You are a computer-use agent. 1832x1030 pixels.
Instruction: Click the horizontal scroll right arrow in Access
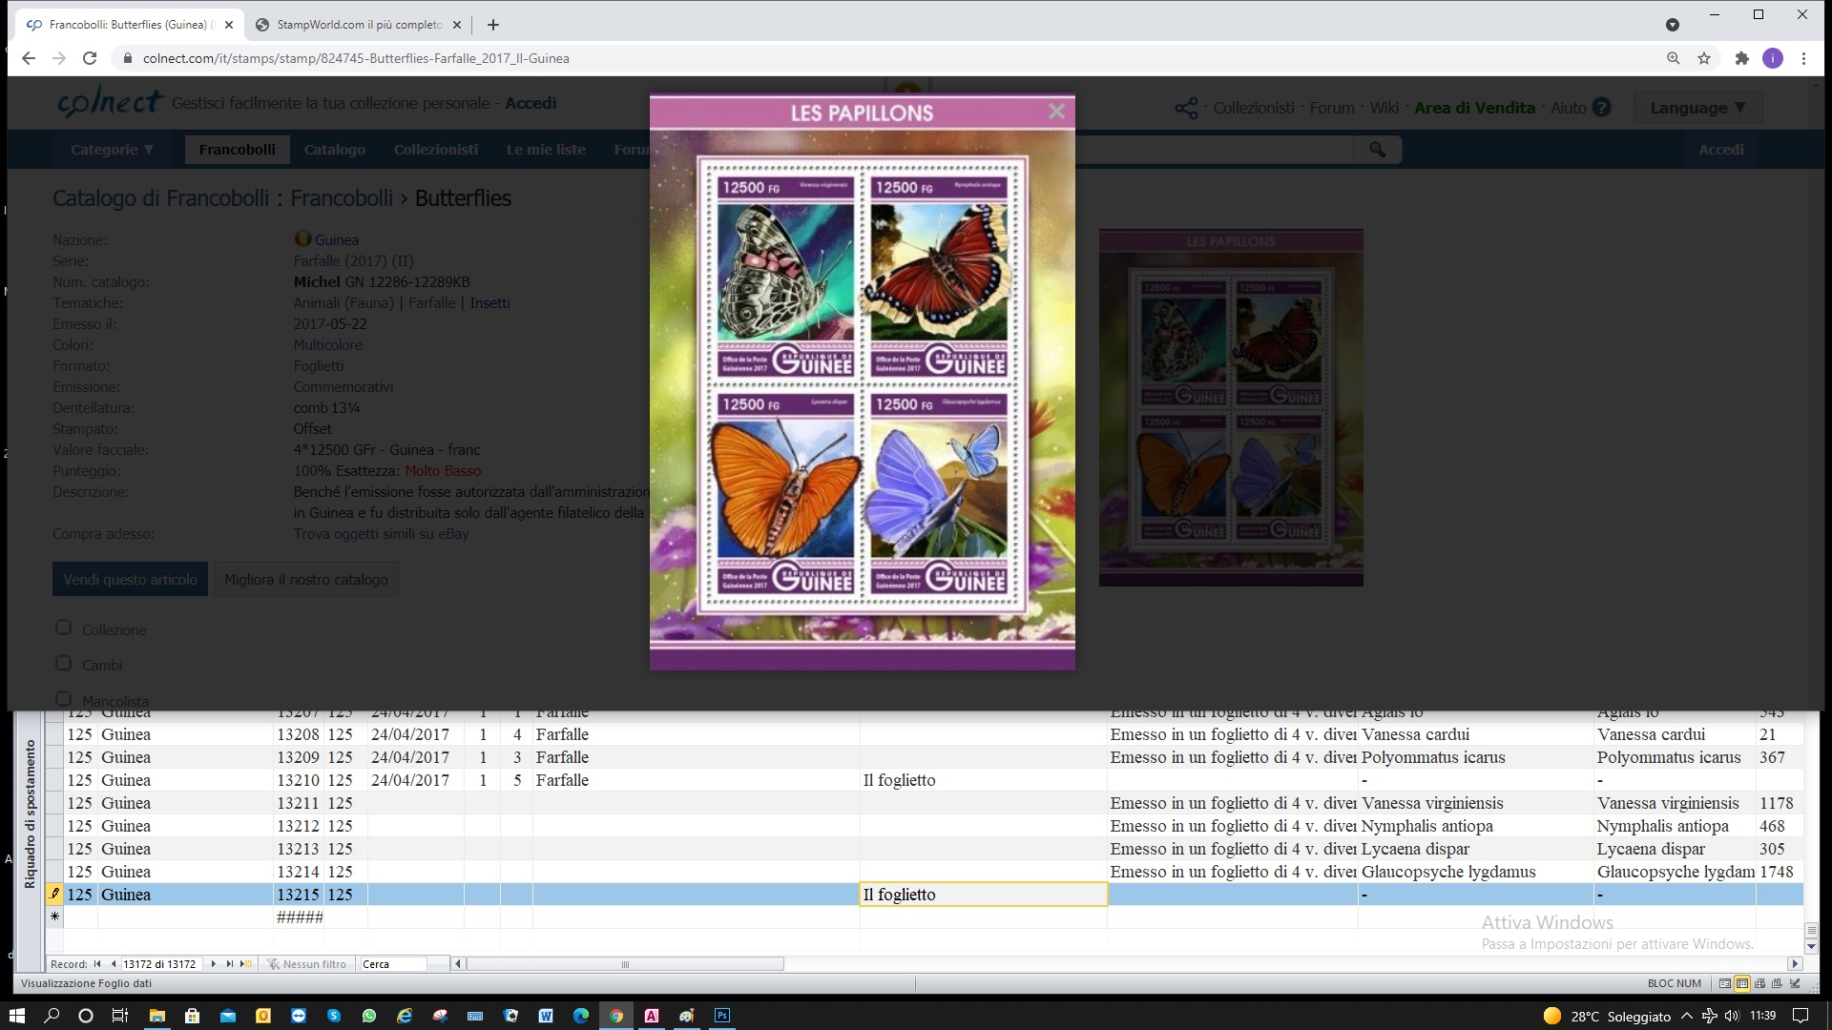1795,964
